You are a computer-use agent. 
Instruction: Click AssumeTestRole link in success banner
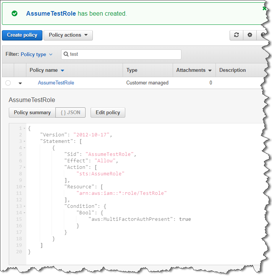point(51,13)
